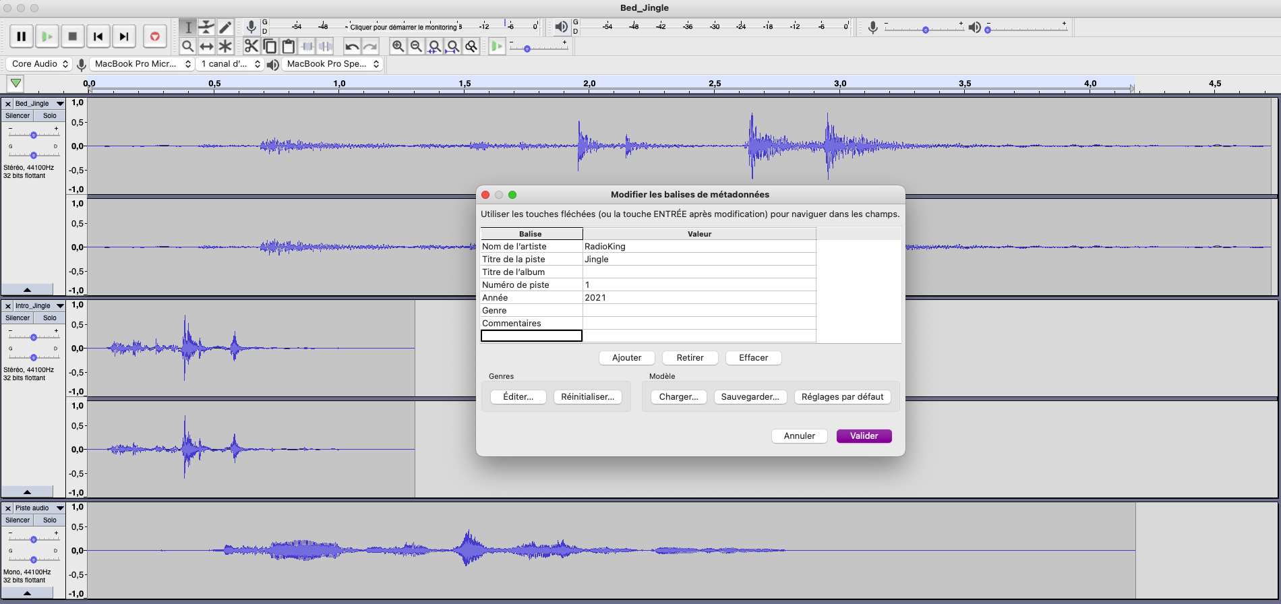
Task: Choose the Multi-tool asterisk icon
Action: tap(225, 46)
